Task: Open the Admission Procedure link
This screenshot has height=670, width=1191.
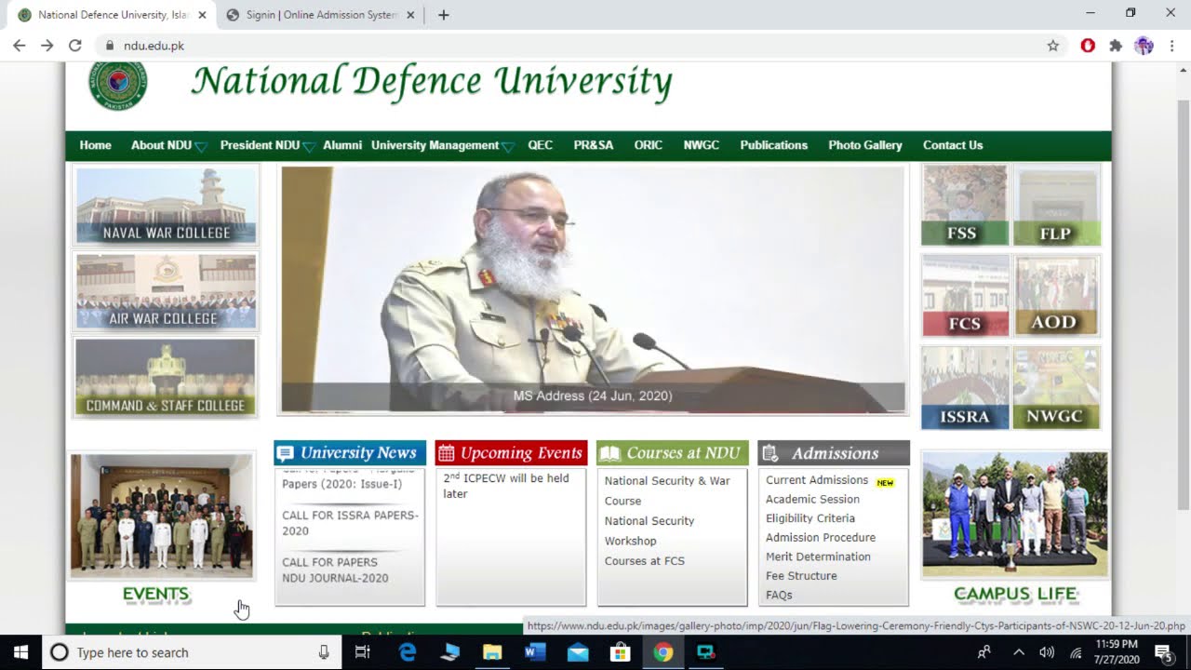Action: point(821,538)
